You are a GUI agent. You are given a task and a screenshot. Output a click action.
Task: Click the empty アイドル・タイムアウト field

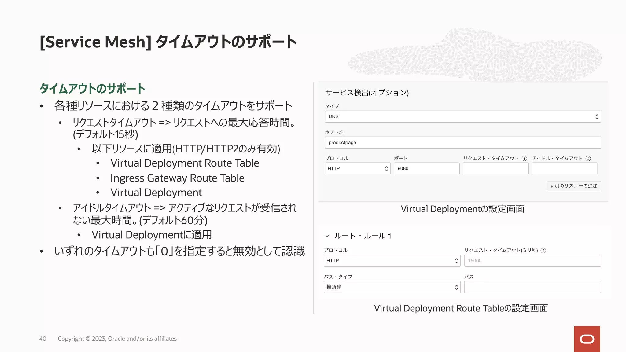(x=565, y=168)
